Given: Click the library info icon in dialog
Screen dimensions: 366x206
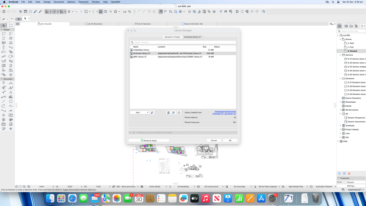Looking at the screenshot, I should tap(179, 113).
